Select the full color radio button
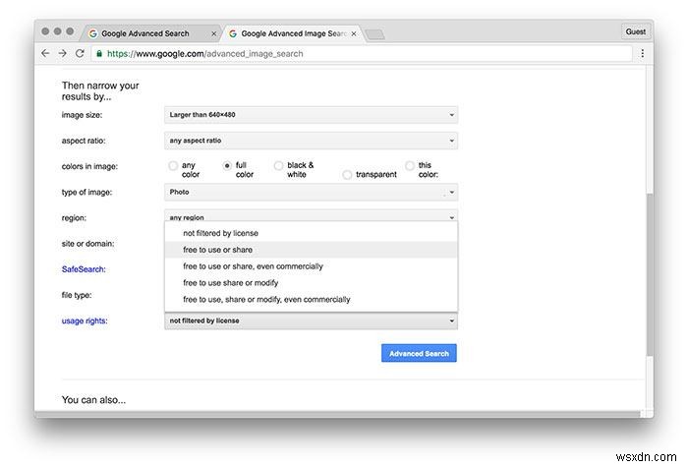This screenshot has height=467, width=688. click(x=227, y=166)
